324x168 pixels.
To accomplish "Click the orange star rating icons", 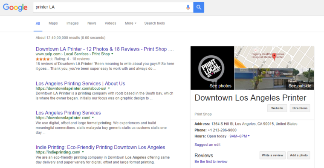I will pos(44,59).
